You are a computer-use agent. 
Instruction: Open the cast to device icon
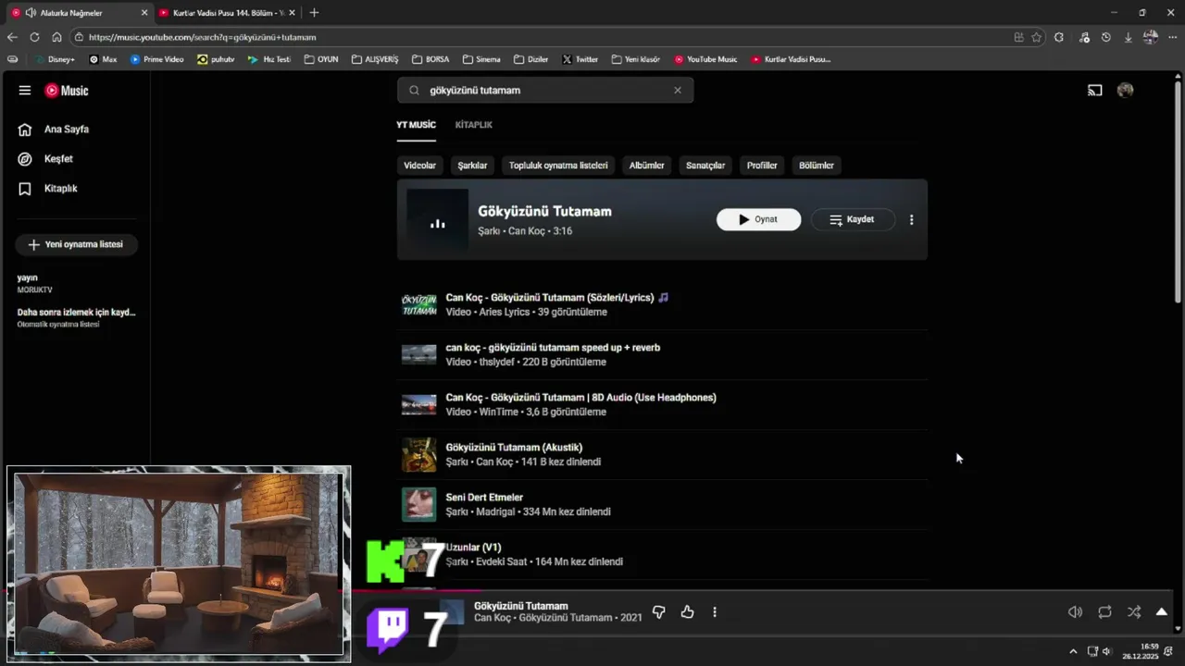[x=1095, y=91]
